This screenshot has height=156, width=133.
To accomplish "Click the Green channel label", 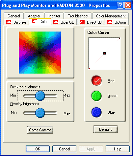I will click(x=113, y=96).
